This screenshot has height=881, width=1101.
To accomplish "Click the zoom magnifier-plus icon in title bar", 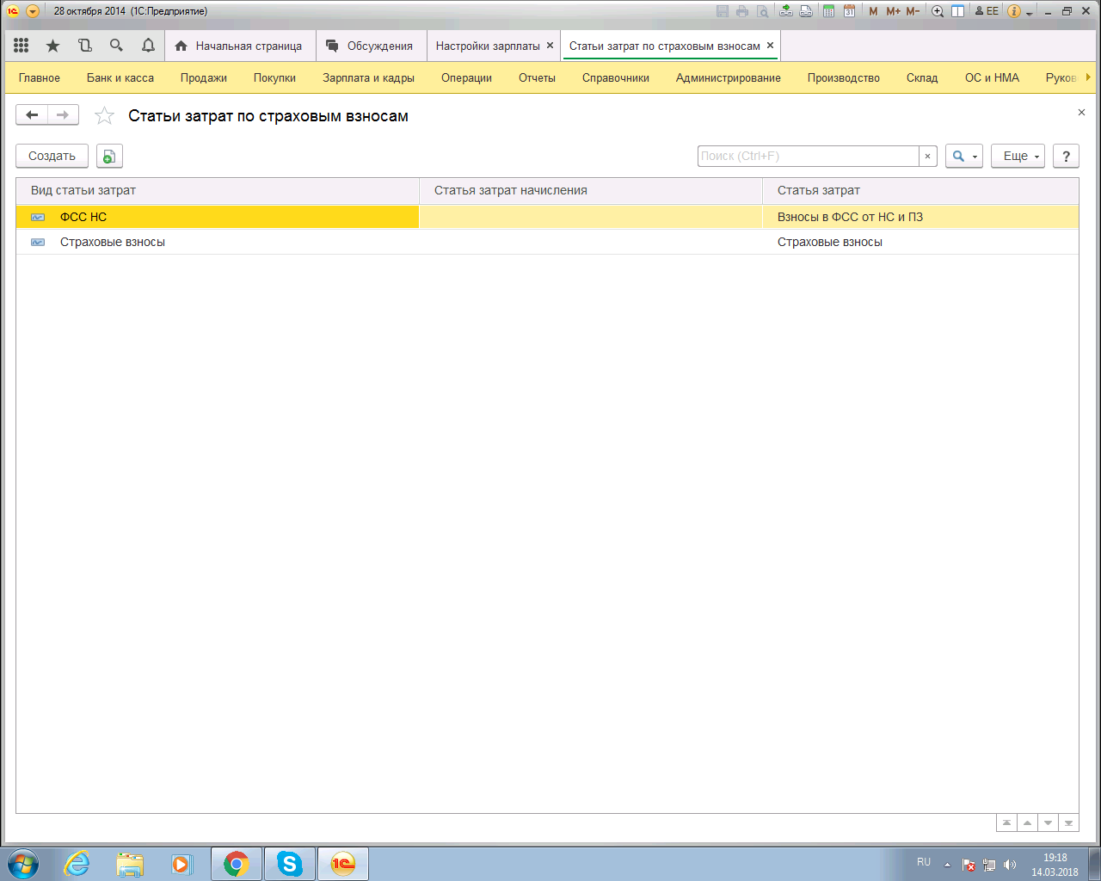I will (x=938, y=11).
